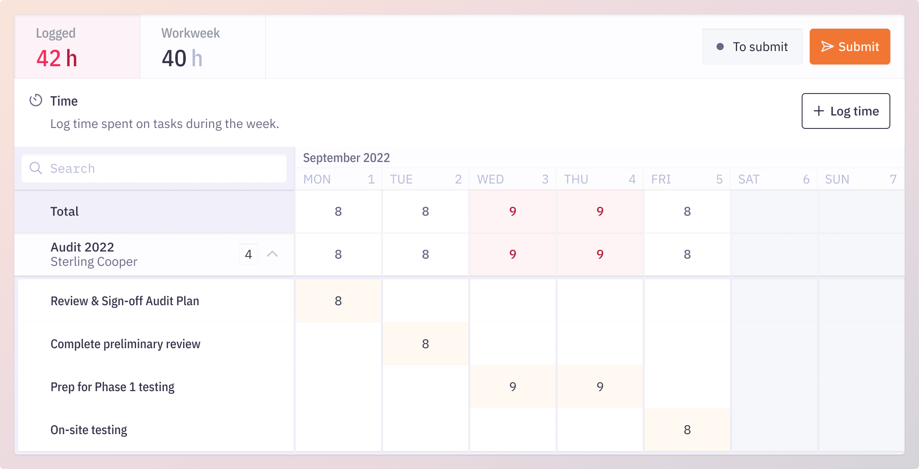The height and width of the screenshot is (469, 919).
Task: Click the To submit status button
Action: (x=752, y=47)
